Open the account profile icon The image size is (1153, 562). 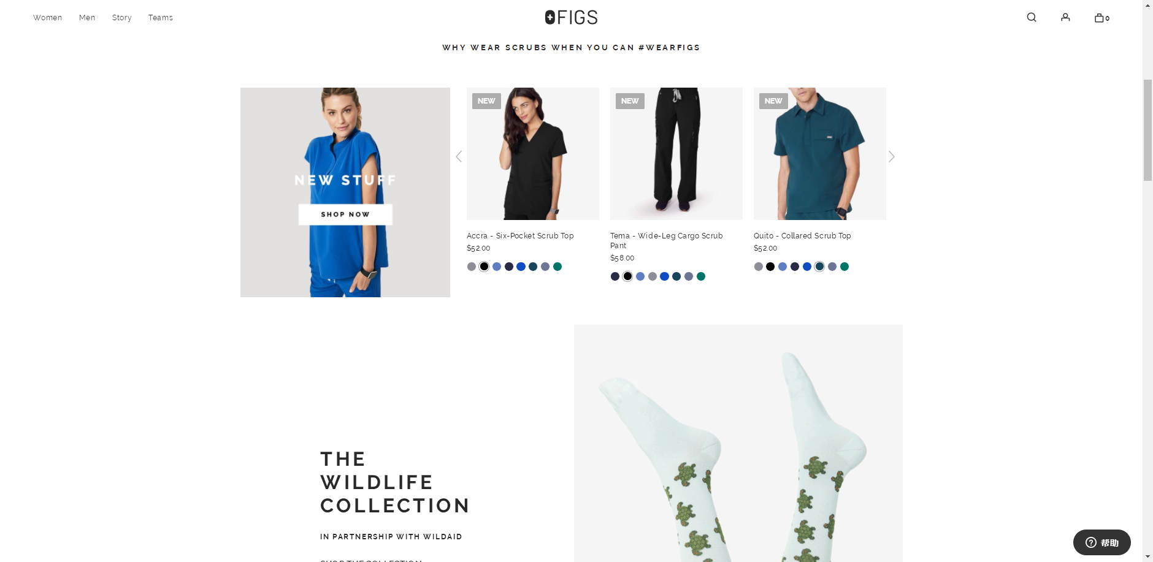[x=1065, y=17]
